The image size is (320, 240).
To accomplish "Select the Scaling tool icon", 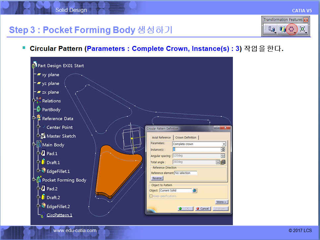I will pyautogui.click(x=302, y=29).
